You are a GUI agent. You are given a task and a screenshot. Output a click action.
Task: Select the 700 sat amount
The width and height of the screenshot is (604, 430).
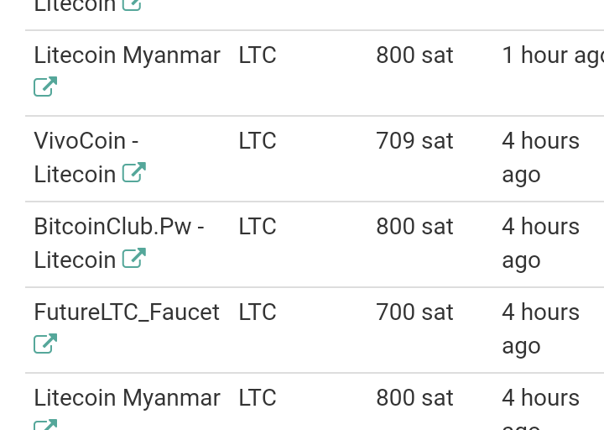click(414, 312)
